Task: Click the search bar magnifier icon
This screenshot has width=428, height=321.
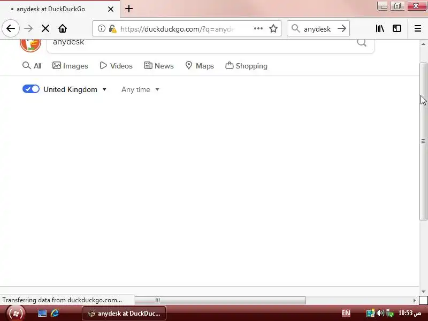Action: [x=295, y=28]
